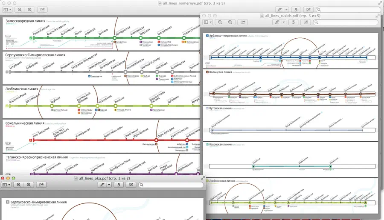Click the PDF proxy icon beside all_lines_rusich.pdf title
384x220 pixels.
pos(262,16)
